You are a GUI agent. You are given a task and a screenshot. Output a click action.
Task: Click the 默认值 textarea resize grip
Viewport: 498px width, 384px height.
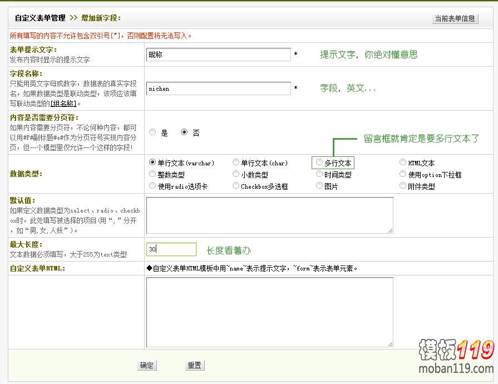(x=391, y=230)
